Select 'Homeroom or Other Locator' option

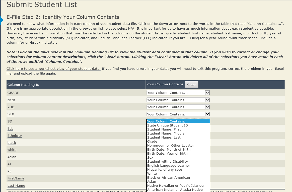(x=170, y=146)
